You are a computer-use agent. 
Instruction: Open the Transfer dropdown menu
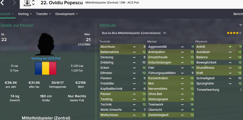[43, 14]
